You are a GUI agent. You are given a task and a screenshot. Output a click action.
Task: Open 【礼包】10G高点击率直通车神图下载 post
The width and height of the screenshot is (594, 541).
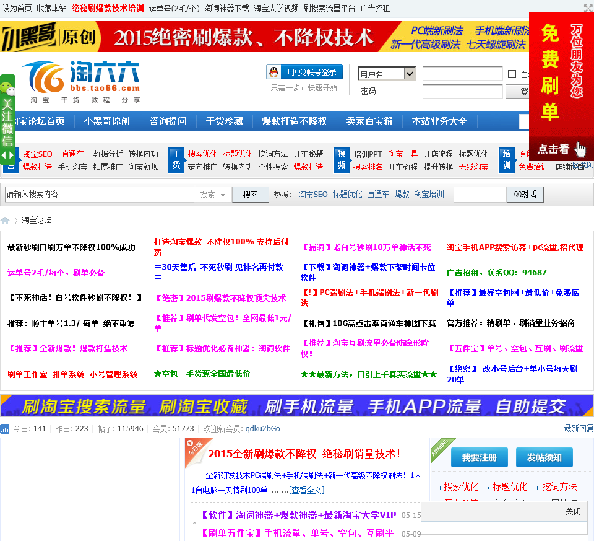[x=368, y=323]
